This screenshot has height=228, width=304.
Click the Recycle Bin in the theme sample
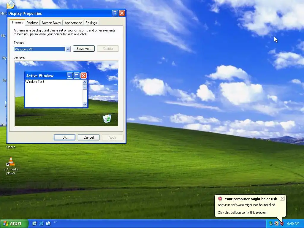pyautogui.click(x=107, y=118)
